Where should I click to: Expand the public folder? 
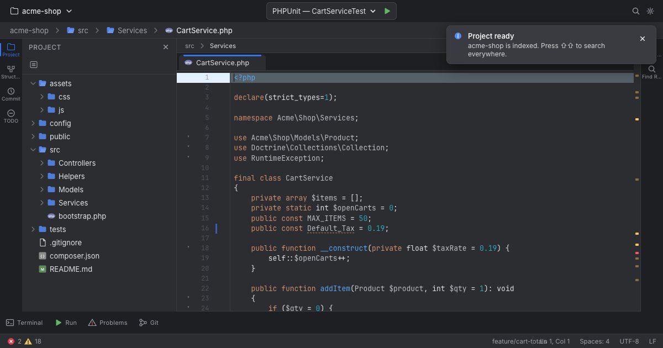[x=33, y=136]
